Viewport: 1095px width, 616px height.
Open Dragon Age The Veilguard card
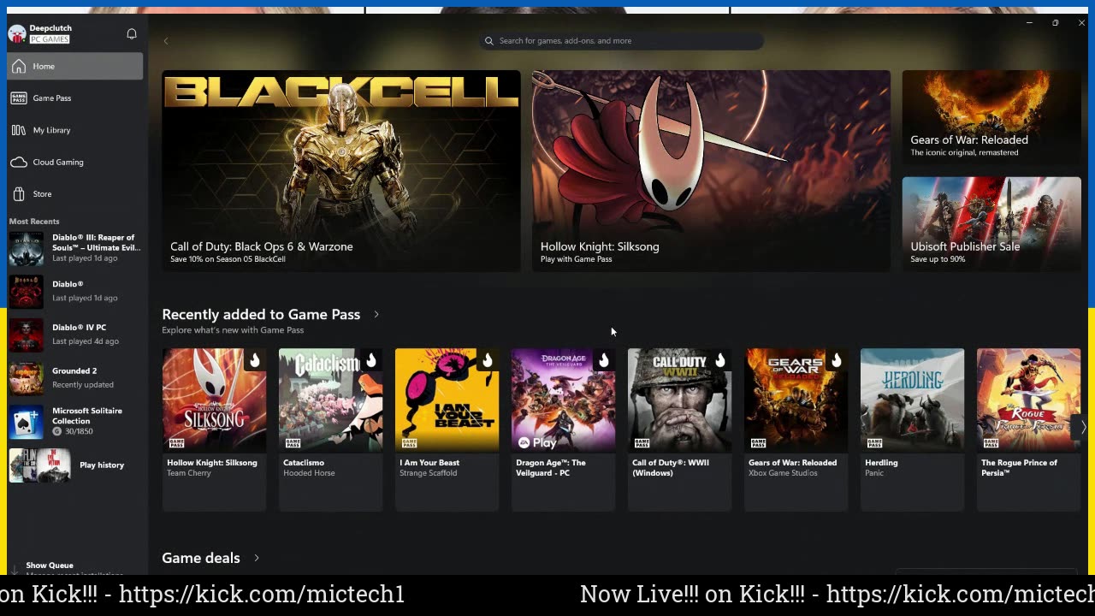[563, 429]
